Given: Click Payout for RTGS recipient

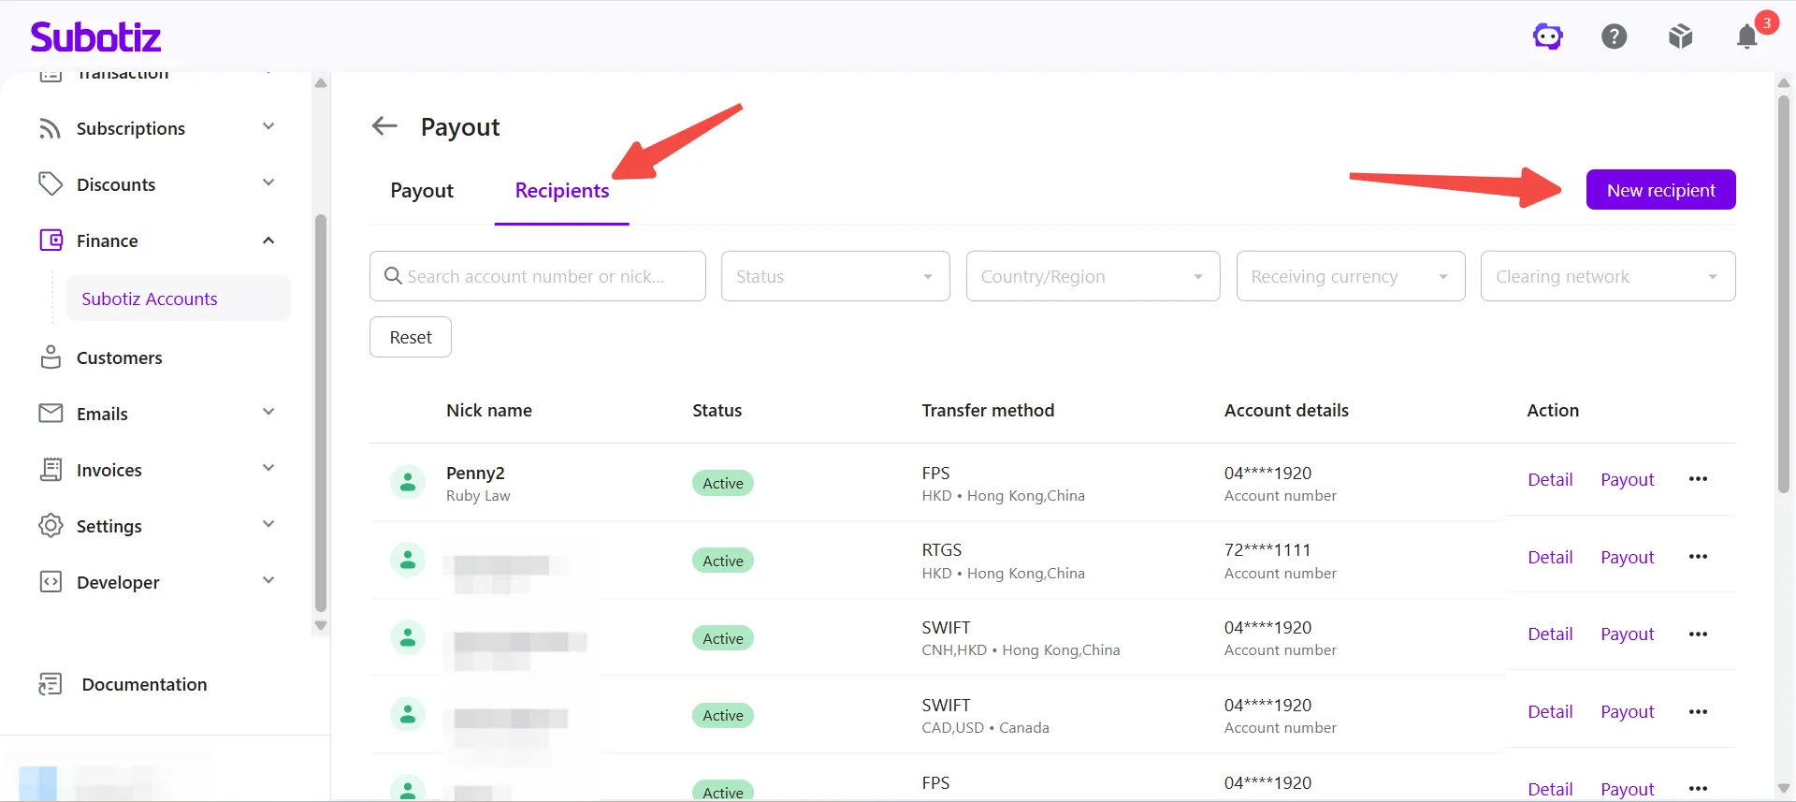Looking at the screenshot, I should coord(1628,557).
